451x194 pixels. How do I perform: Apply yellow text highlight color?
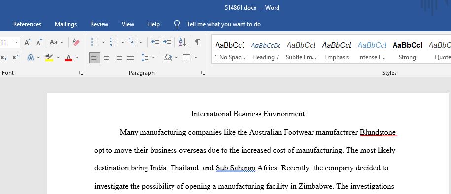[x=49, y=57]
